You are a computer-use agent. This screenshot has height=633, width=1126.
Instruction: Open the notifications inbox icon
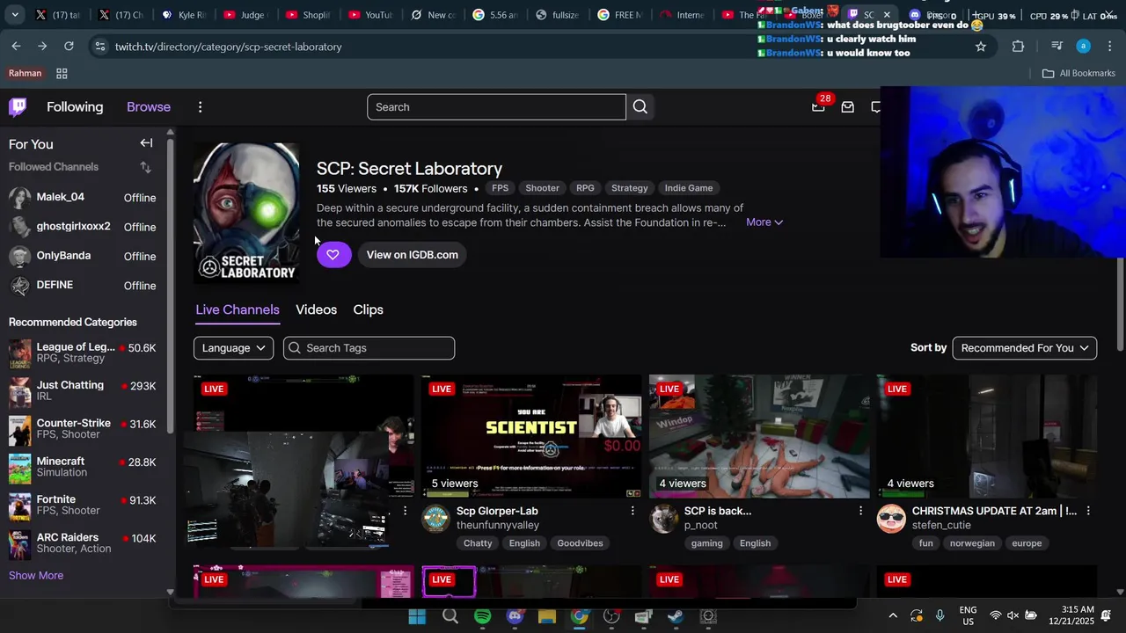pyautogui.click(x=848, y=107)
